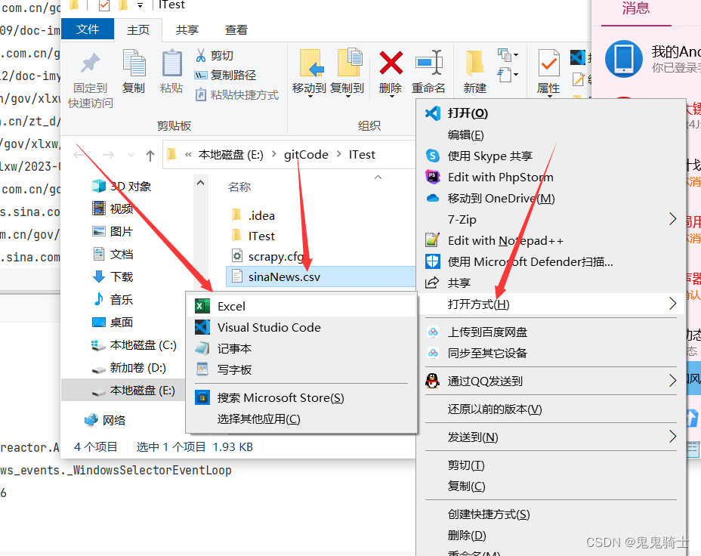This screenshot has width=701, height=556.
Task: Expand Send To (发送到) submenu
Action: coord(551,437)
